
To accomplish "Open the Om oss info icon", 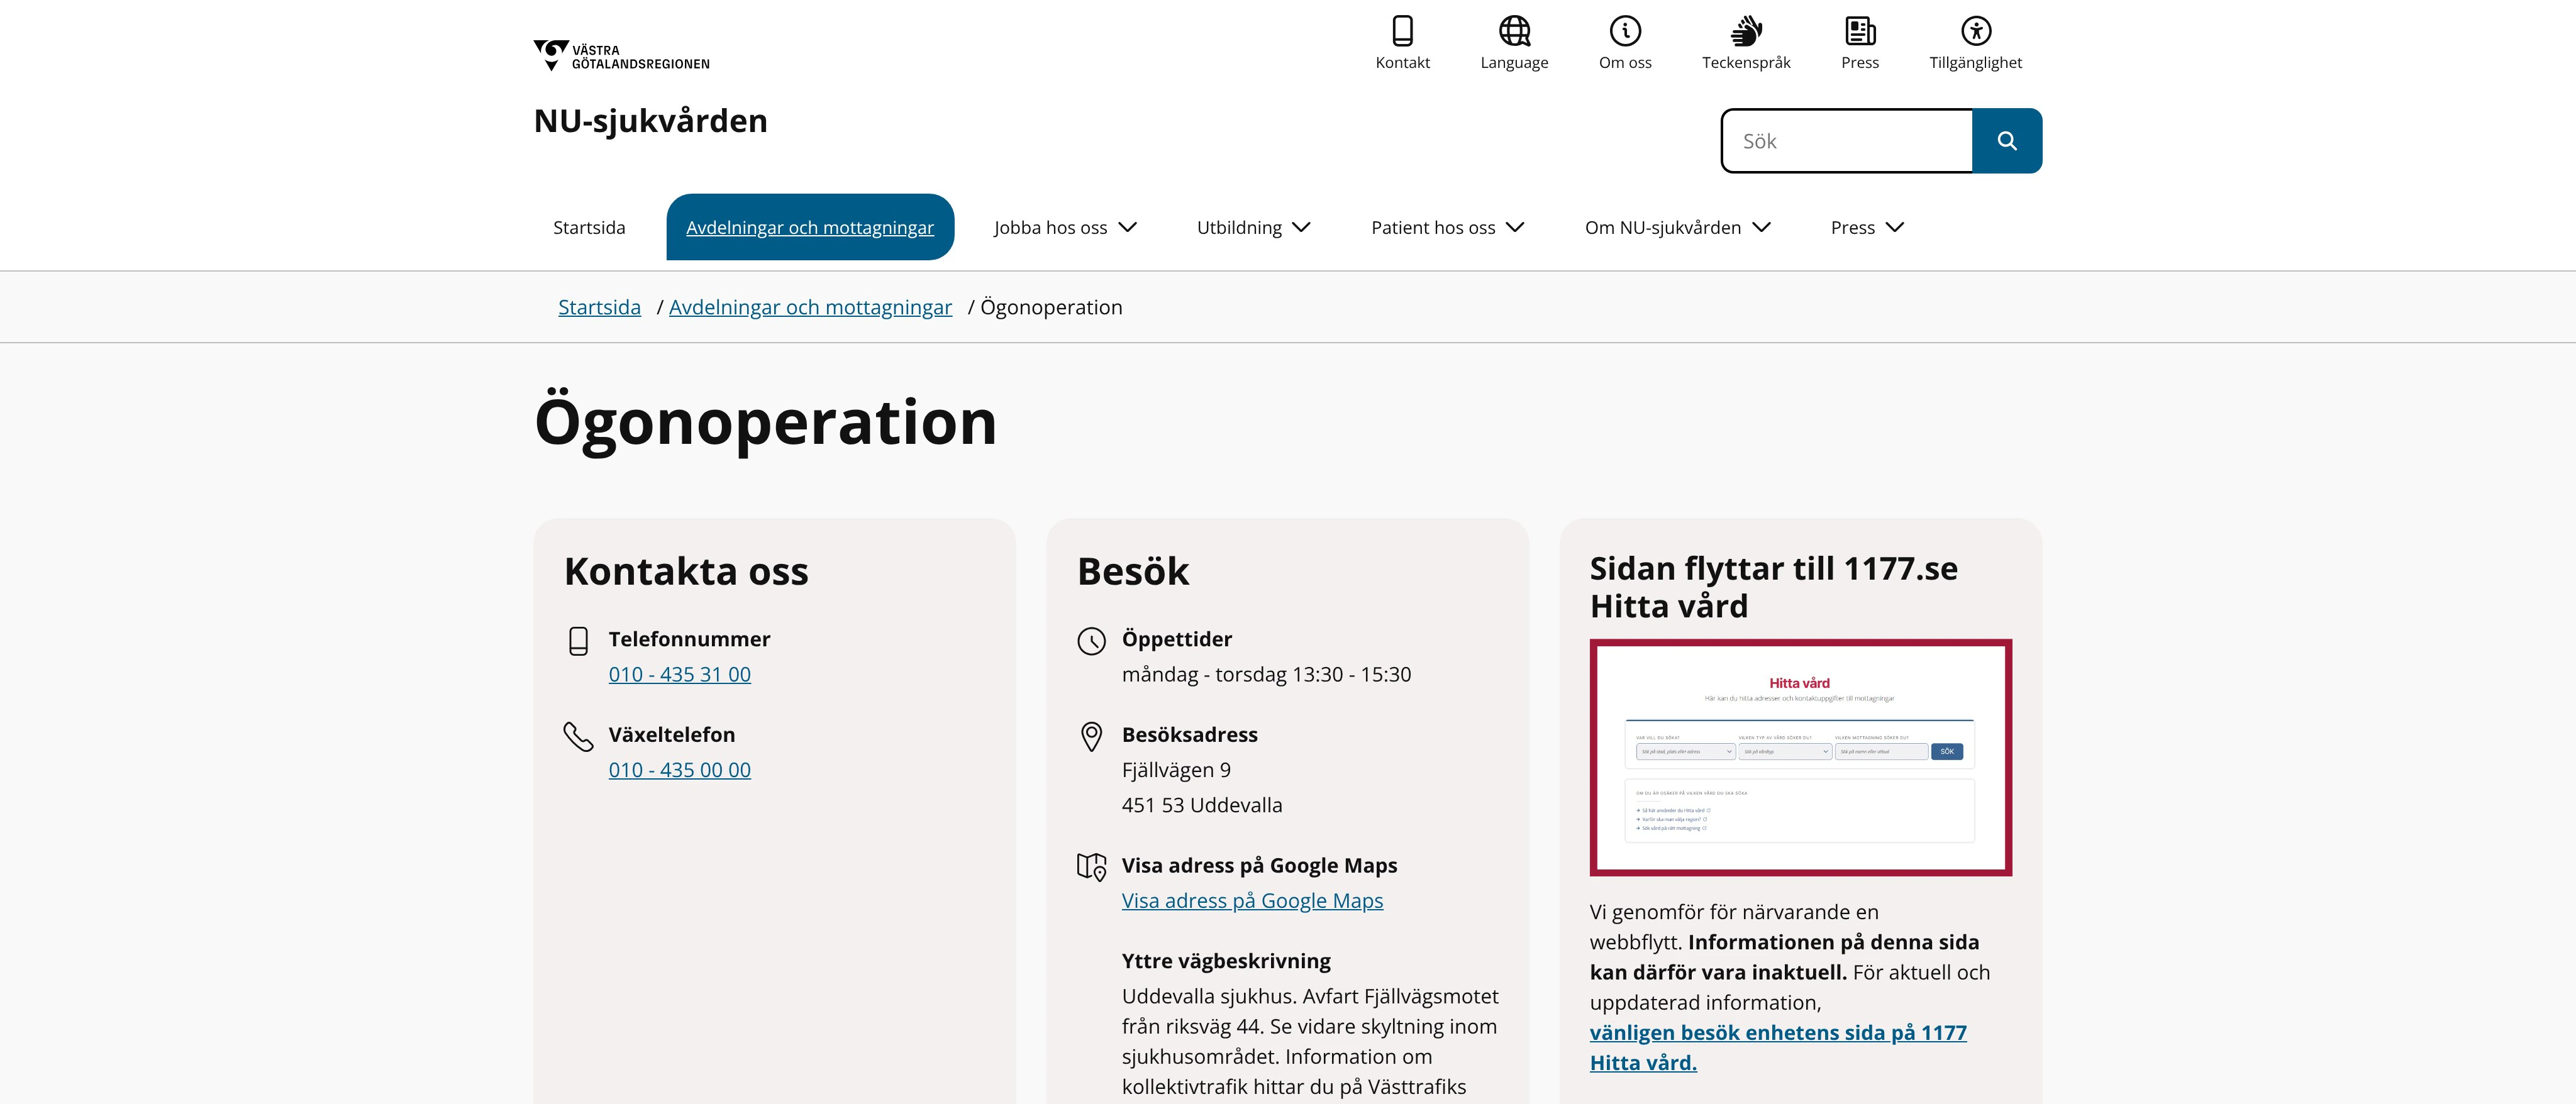I will point(1625,31).
